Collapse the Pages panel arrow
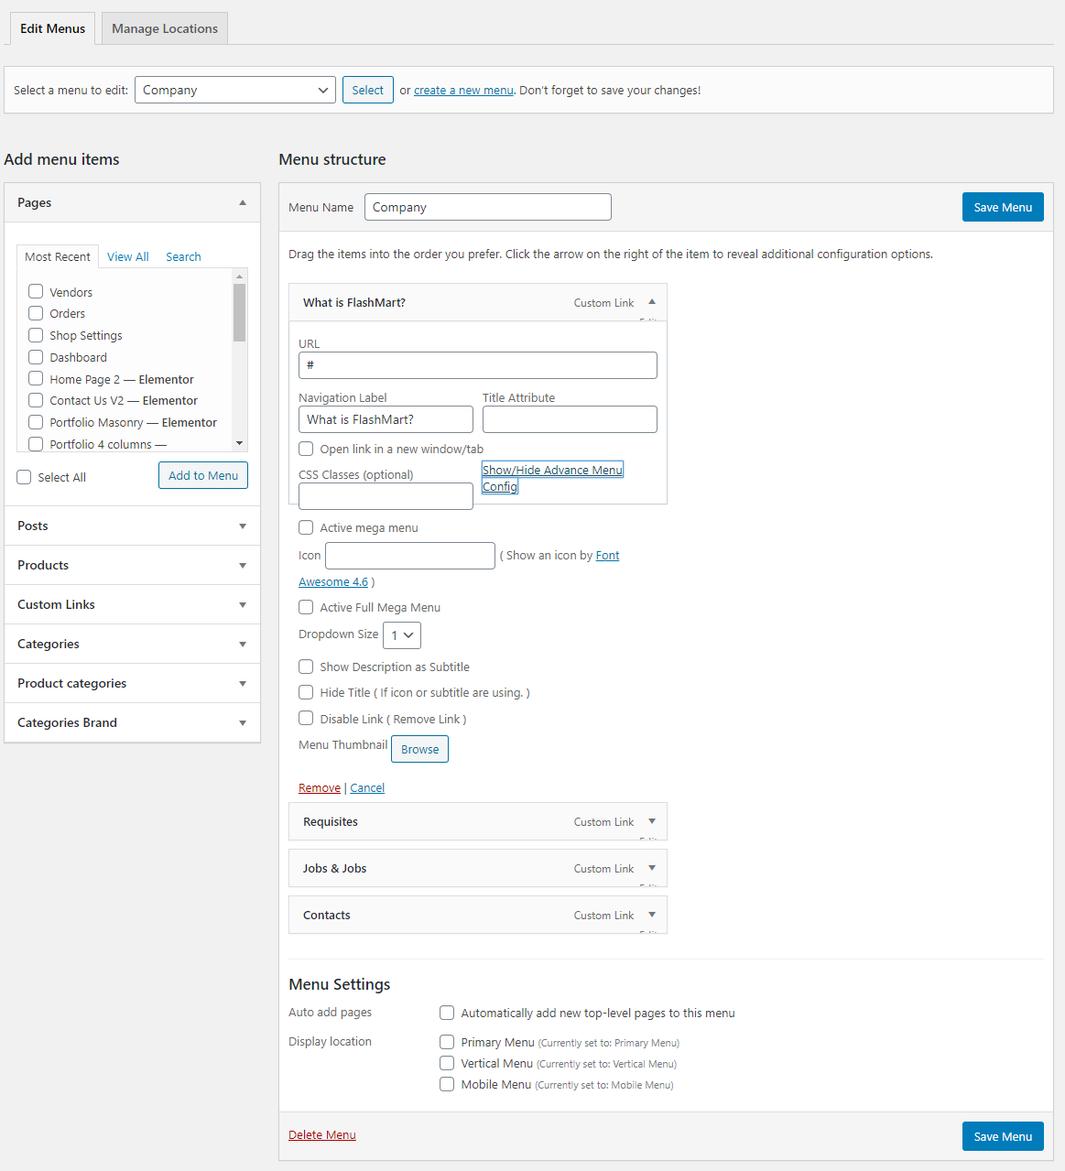 [x=243, y=202]
